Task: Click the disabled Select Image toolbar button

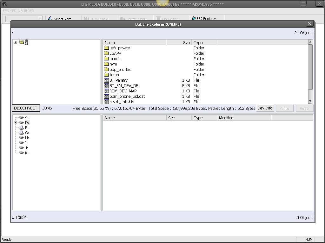Action: tap(135, 19)
